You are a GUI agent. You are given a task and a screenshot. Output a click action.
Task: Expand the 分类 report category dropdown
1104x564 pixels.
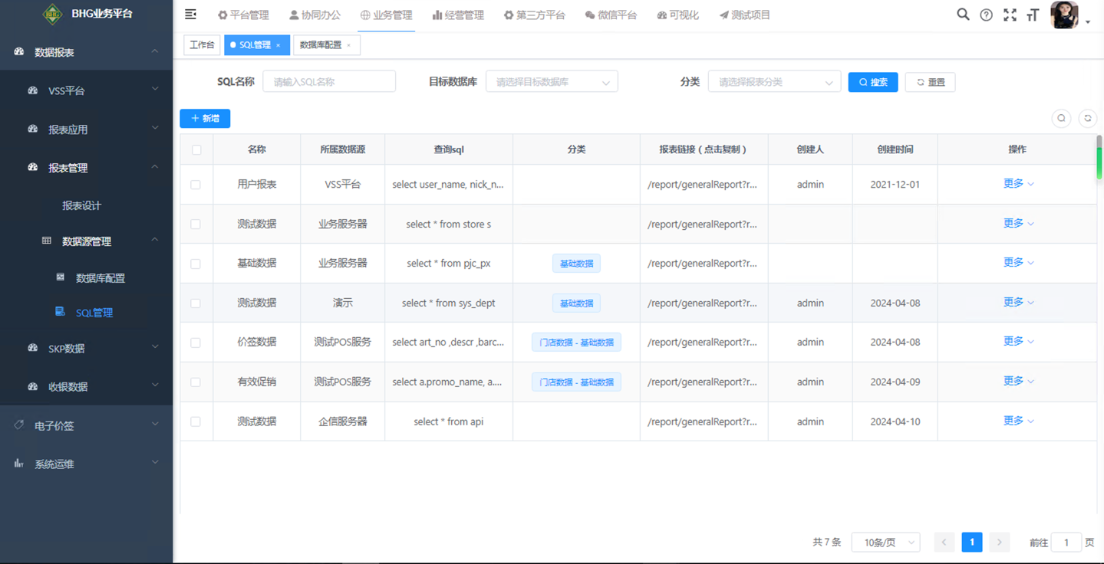pos(774,82)
